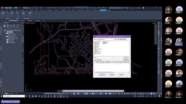Switch to the Model tab

click(6, 93)
